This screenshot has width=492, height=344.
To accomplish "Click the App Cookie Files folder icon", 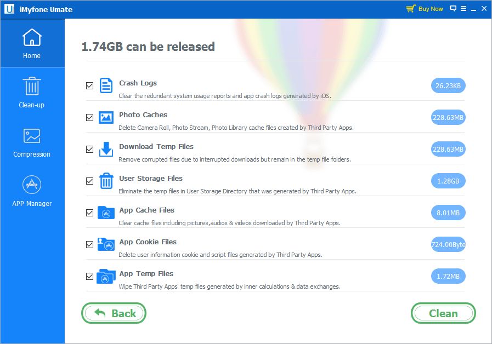I will 105,244.
